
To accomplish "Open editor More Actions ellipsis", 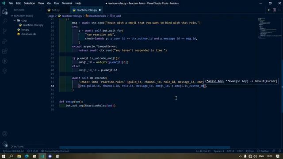I will point(279,10).
